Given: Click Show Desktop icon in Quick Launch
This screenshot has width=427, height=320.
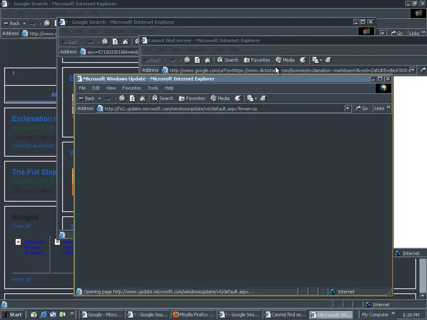Looking at the screenshot, I should 34,315.
